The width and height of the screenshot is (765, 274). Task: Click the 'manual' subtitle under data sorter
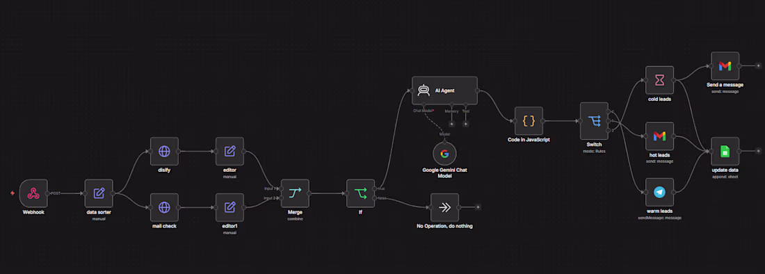[99, 218]
